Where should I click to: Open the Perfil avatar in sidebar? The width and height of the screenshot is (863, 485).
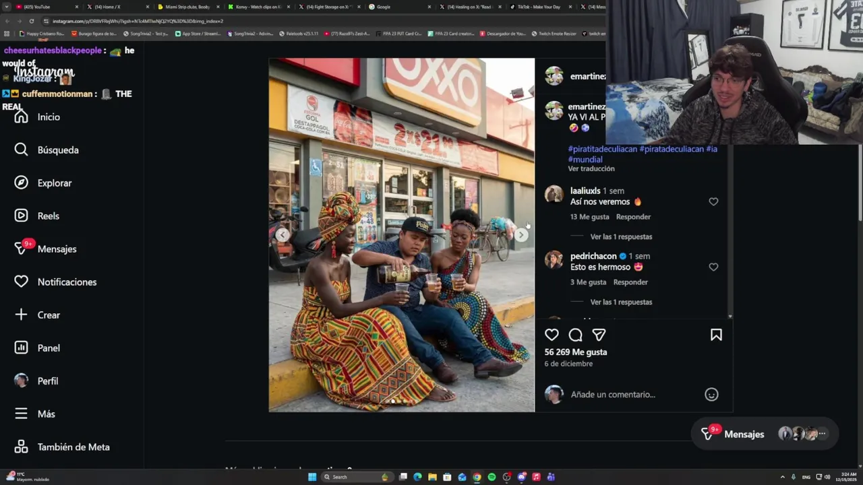21,381
